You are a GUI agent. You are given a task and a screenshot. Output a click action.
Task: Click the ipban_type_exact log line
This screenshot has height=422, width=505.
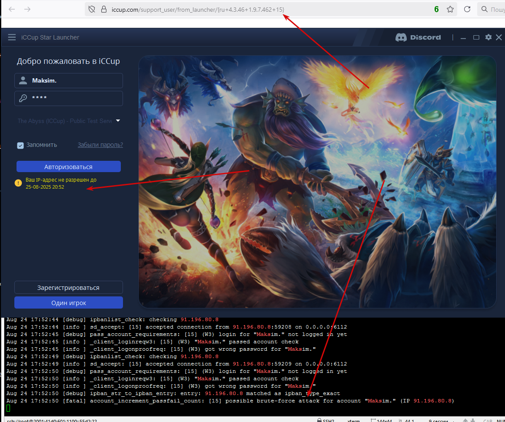pos(173,393)
